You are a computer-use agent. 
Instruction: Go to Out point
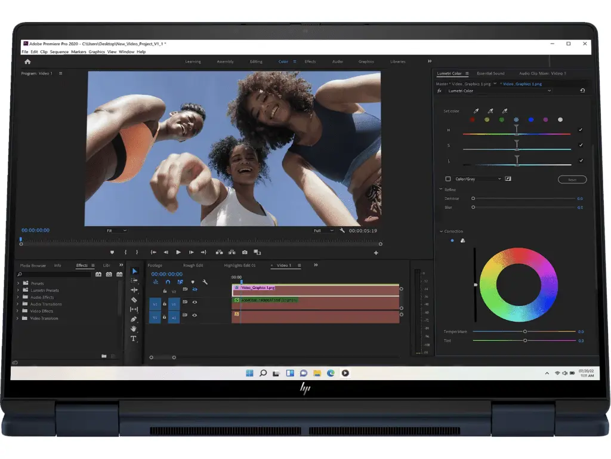tap(203, 252)
